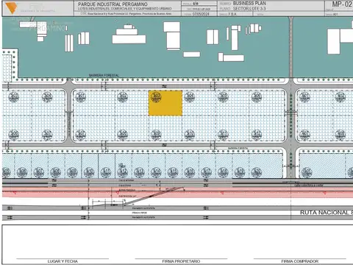Click the lot 304 marker beside the yellow lot
Viewport: 353px width, 265px height.
[190, 97]
